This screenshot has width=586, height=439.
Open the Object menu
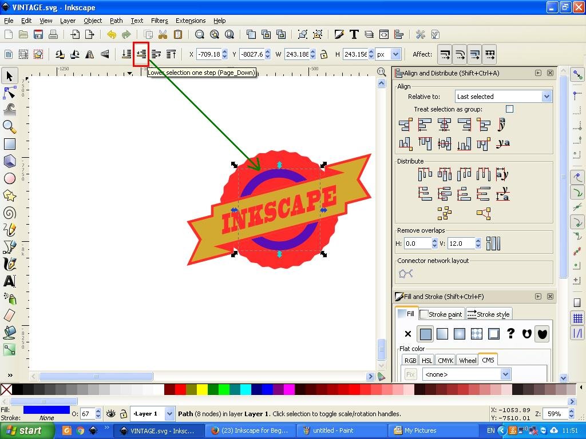(93, 21)
